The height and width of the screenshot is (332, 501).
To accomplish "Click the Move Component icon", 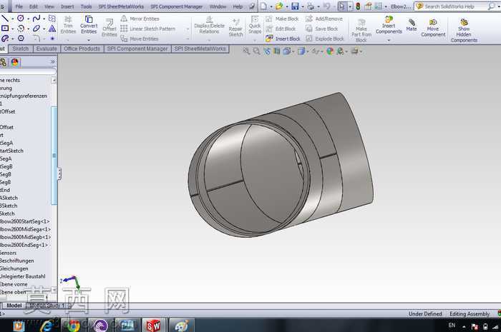I will tap(433, 22).
